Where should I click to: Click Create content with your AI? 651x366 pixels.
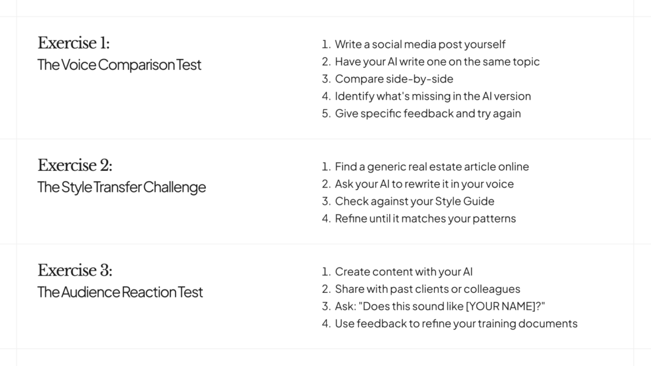tap(404, 272)
